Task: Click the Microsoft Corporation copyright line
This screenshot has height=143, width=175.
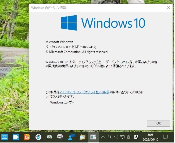Action: 77,52
